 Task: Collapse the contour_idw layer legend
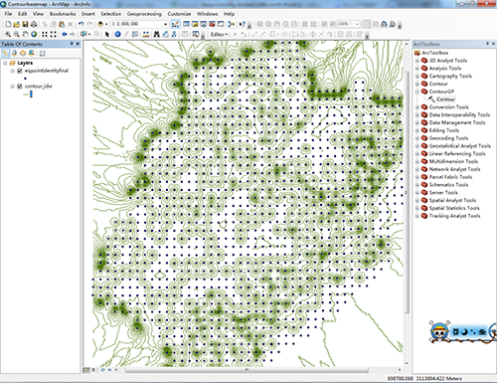13,87
